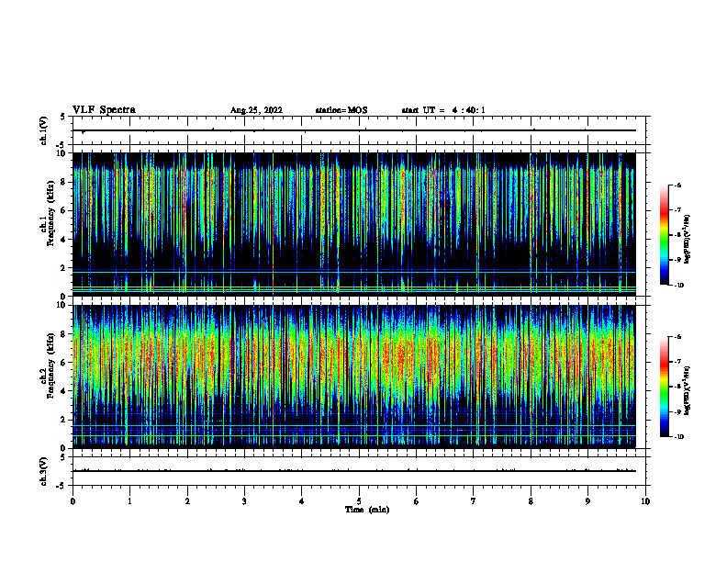Click the "-10" tick on ch.1 colorbar
This screenshot has width=727, height=562.
click(x=678, y=286)
